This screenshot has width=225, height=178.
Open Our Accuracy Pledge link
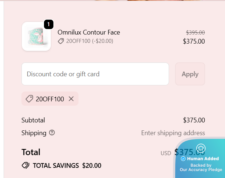tap(201, 170)
